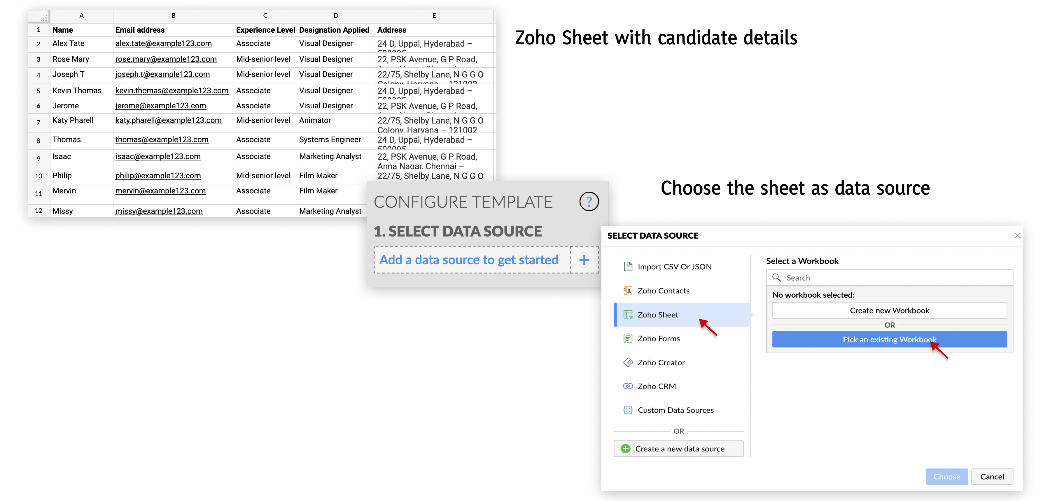Viewport: 1050px width, 501px height.
Task: Close the Select Data Source dialog
Action: point(1017,236)
